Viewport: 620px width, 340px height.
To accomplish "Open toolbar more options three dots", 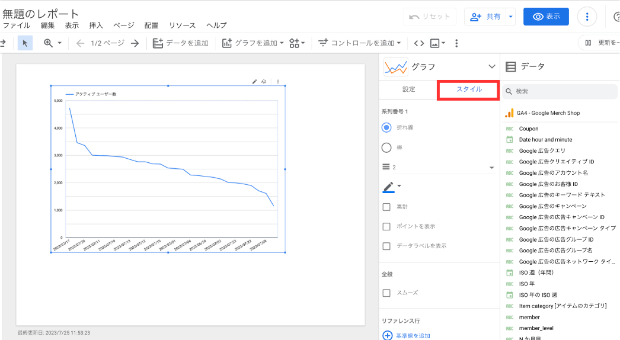I will [456, 43].
